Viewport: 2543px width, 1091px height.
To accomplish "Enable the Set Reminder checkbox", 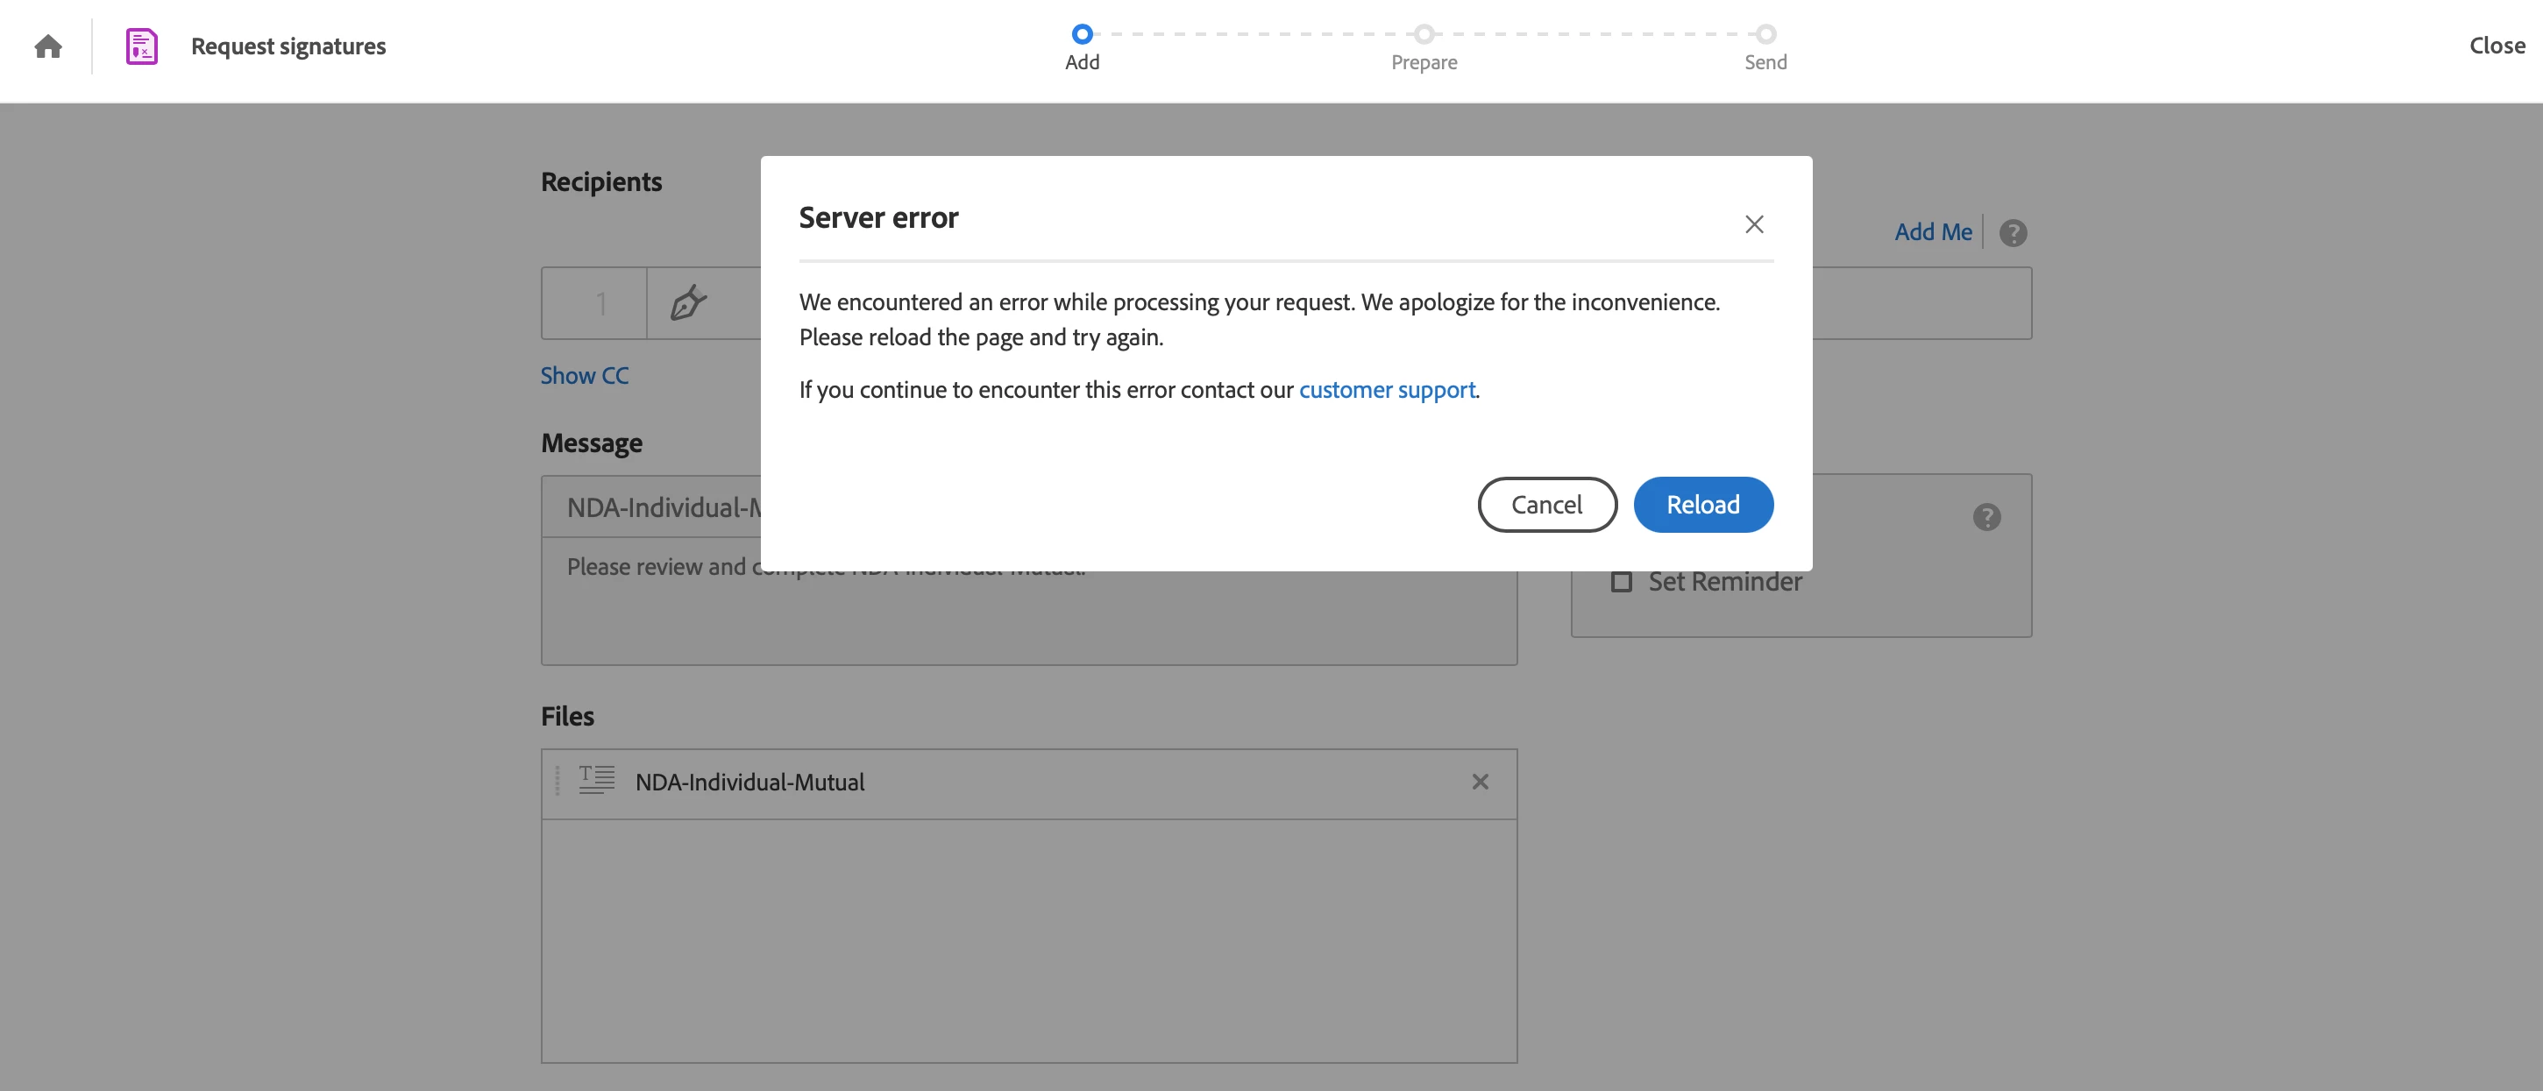I will pos(1621,582).
